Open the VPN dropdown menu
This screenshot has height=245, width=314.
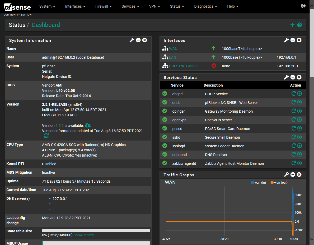coord(154,6)
